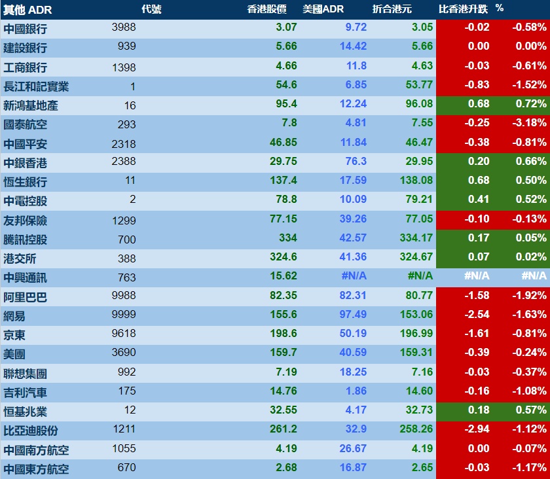Click stock code 2388

coord(124,161)
